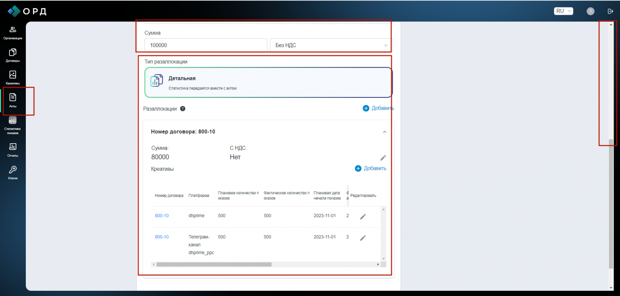
Task: Open the Организации sidebar section
Action: [x=13, y=33]
